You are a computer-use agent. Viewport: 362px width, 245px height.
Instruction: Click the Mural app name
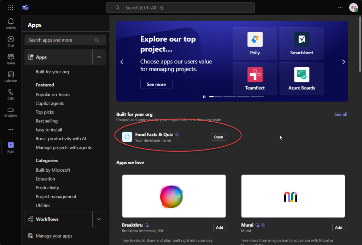[x=247, y=225]
